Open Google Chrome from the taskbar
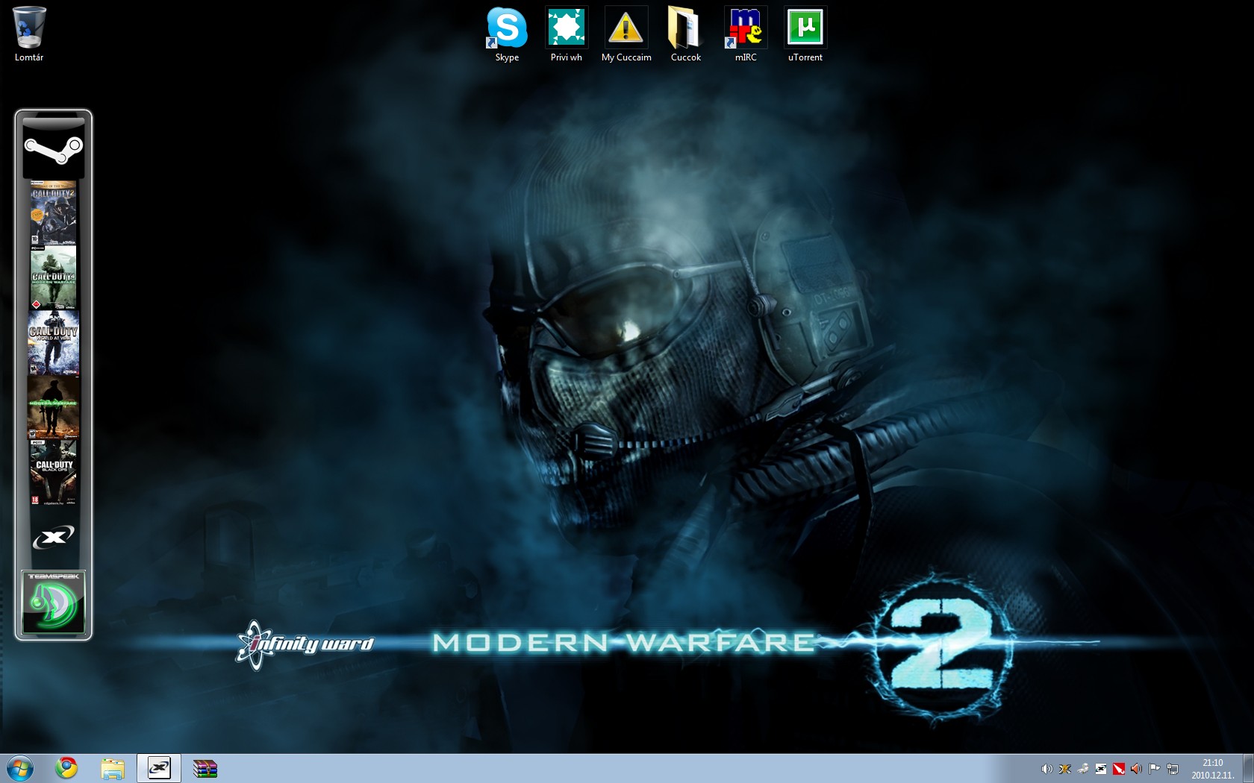Viewport: 1254px width, 783px height. [x=67, y=768]
